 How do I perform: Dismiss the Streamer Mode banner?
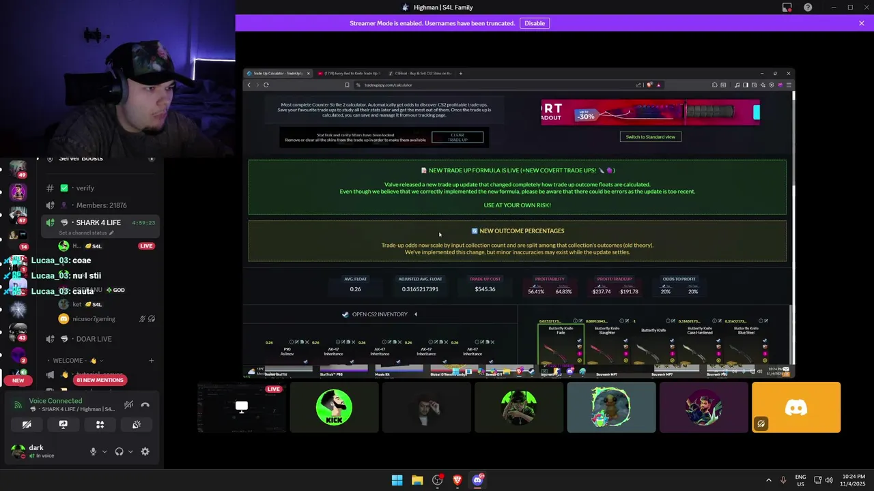862,23
